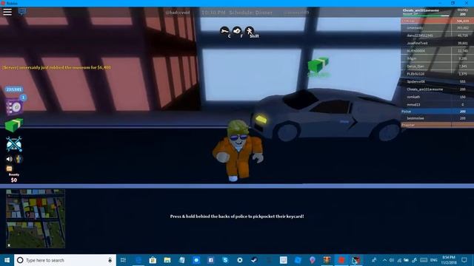Open the minimap thumbnail
The width and height of the screenshot is (474, 266).
pos(36,219)
